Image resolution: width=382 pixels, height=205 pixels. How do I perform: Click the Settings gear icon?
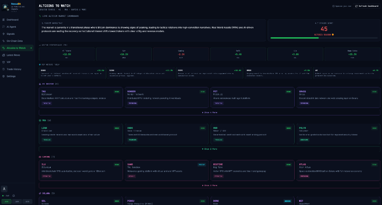3,76
